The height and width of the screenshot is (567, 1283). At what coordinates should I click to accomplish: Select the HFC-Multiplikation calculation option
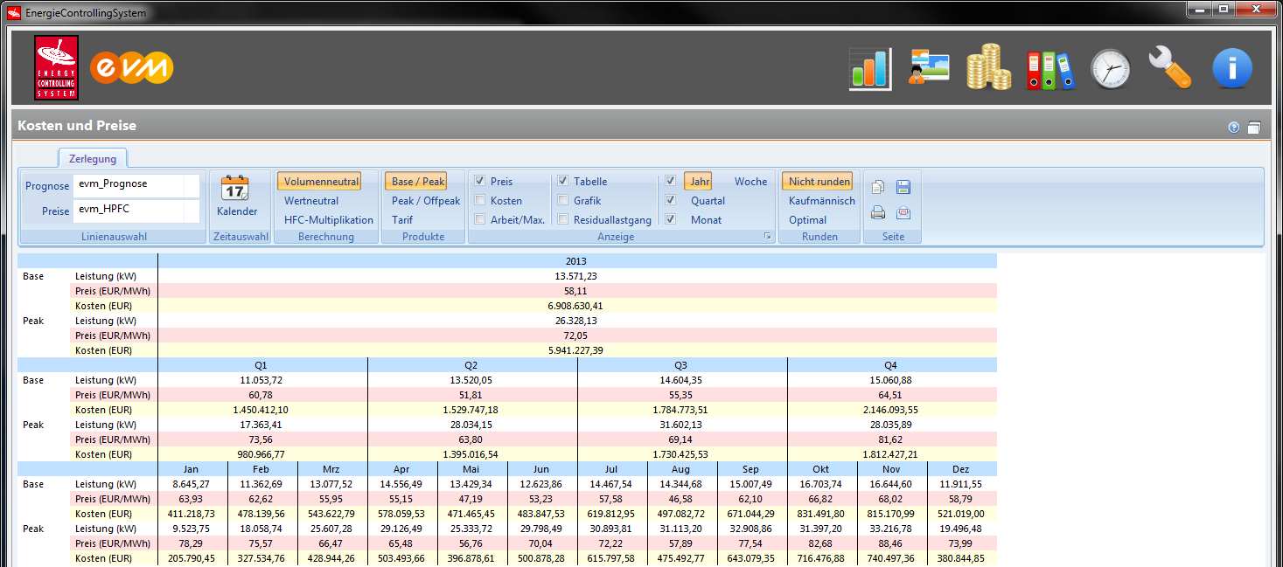pos(329,220)
